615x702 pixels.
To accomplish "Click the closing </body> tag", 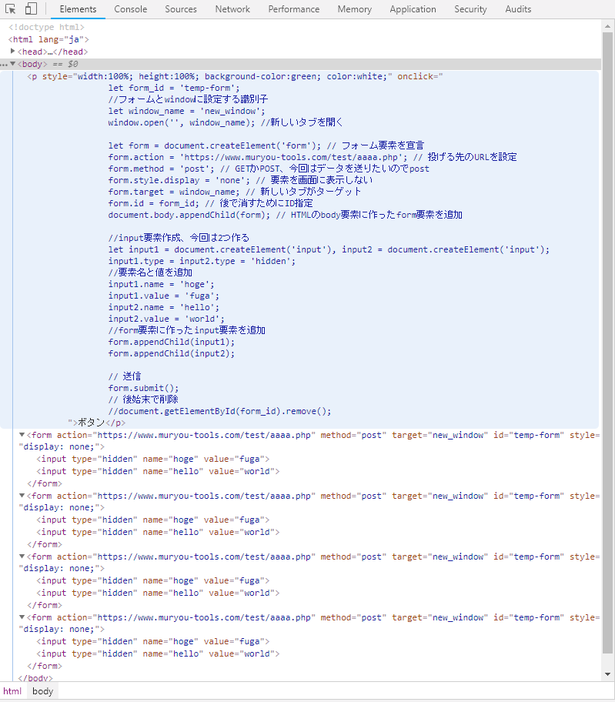I will 35,678.
